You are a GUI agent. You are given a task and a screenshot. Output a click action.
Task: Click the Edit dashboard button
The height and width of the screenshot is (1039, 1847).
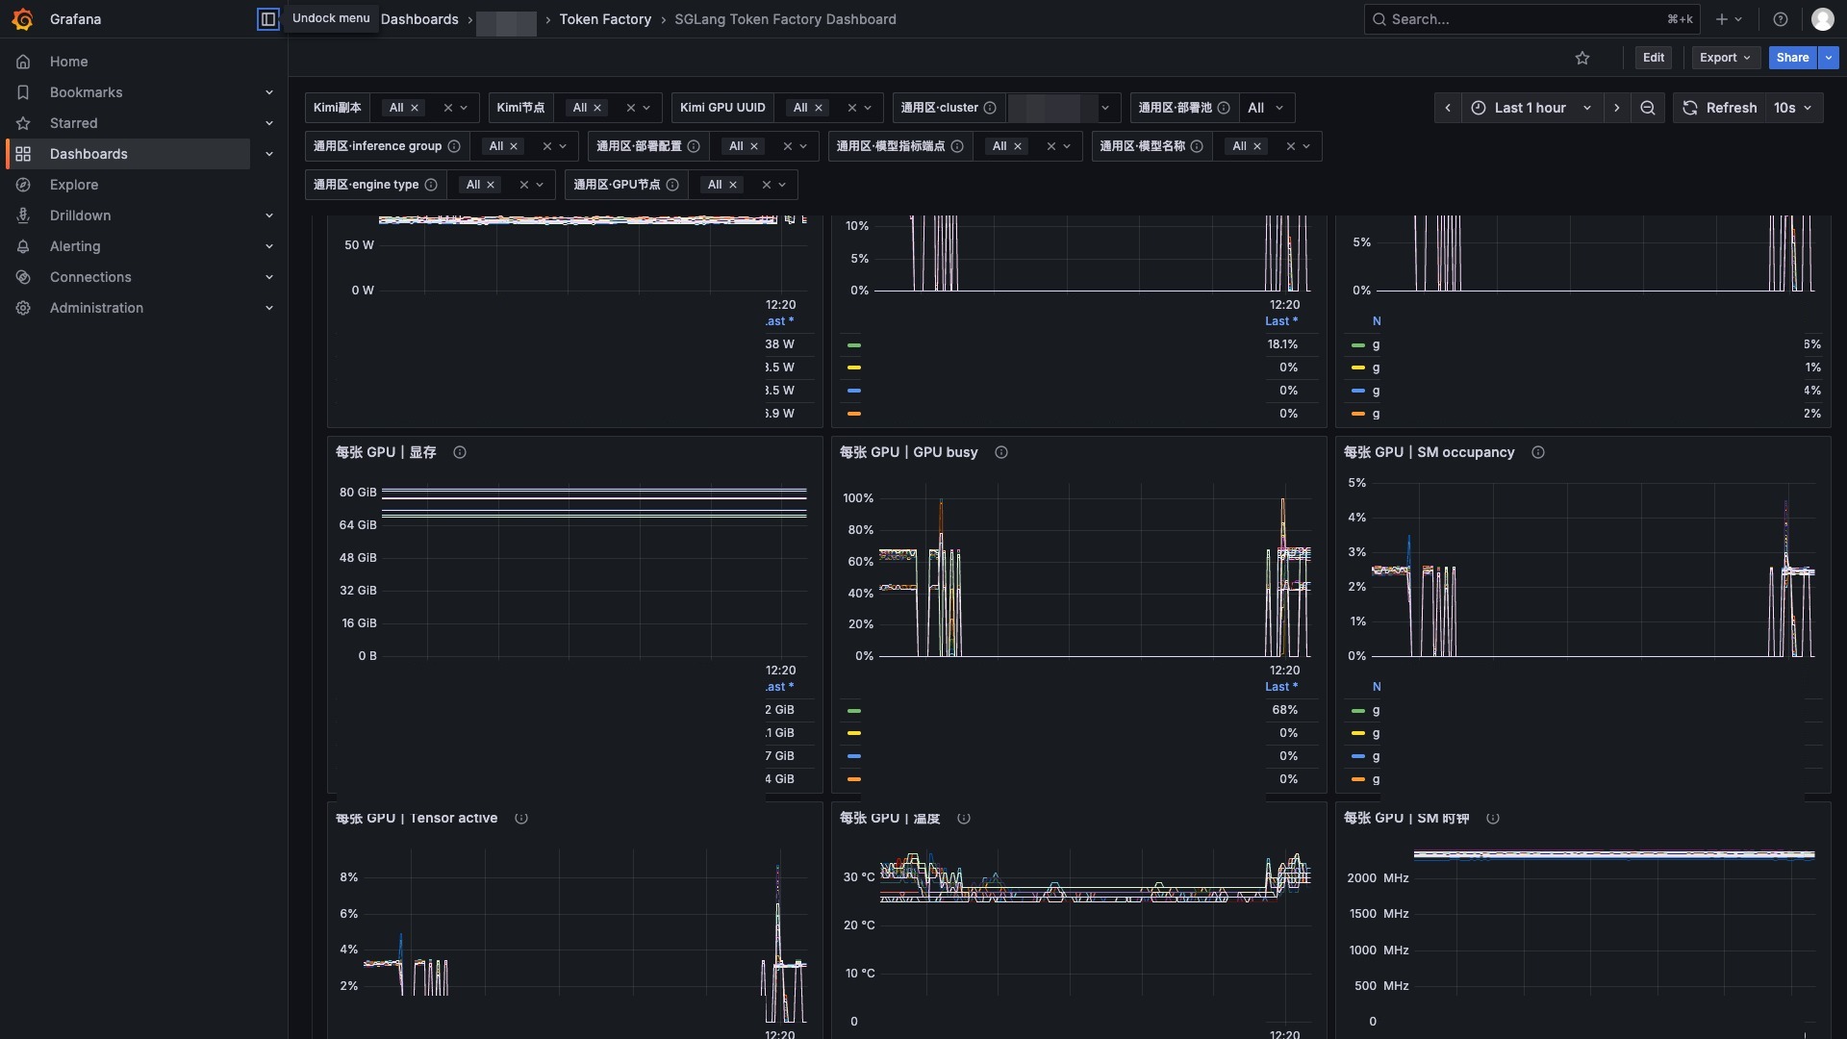[x=1654, y=58]
